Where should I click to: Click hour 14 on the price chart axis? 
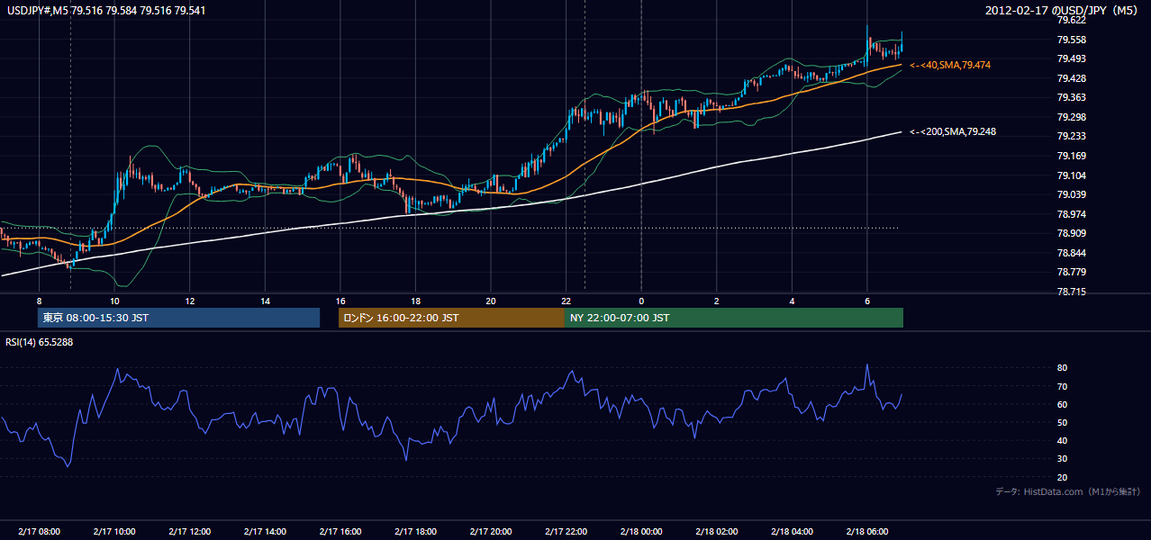point(265,301)
